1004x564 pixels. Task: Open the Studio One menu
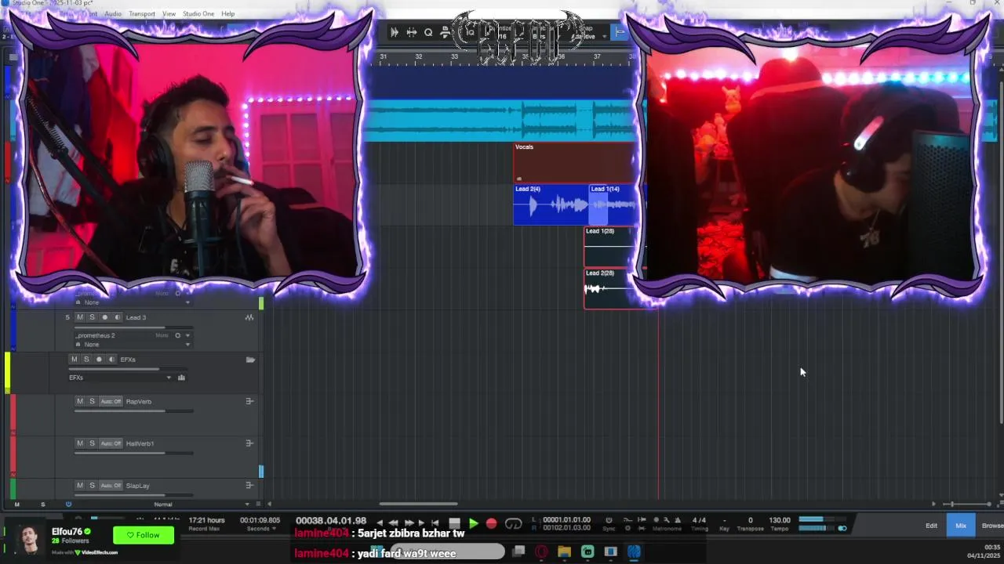(198, 14)
